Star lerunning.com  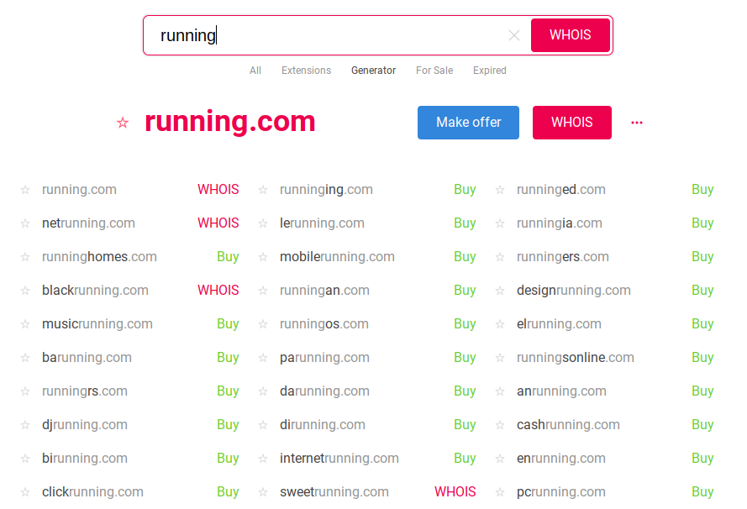pyautogui.click(x=262, y=223)
